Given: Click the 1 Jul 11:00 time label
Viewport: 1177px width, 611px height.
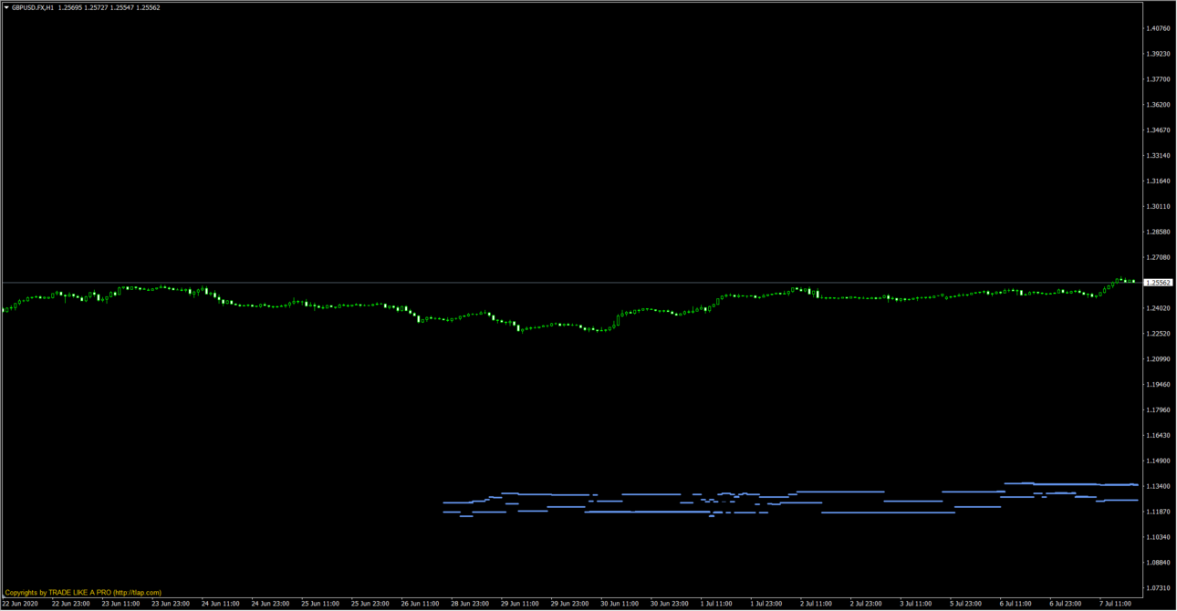Looking at the screenshot, I should point(717,604).
